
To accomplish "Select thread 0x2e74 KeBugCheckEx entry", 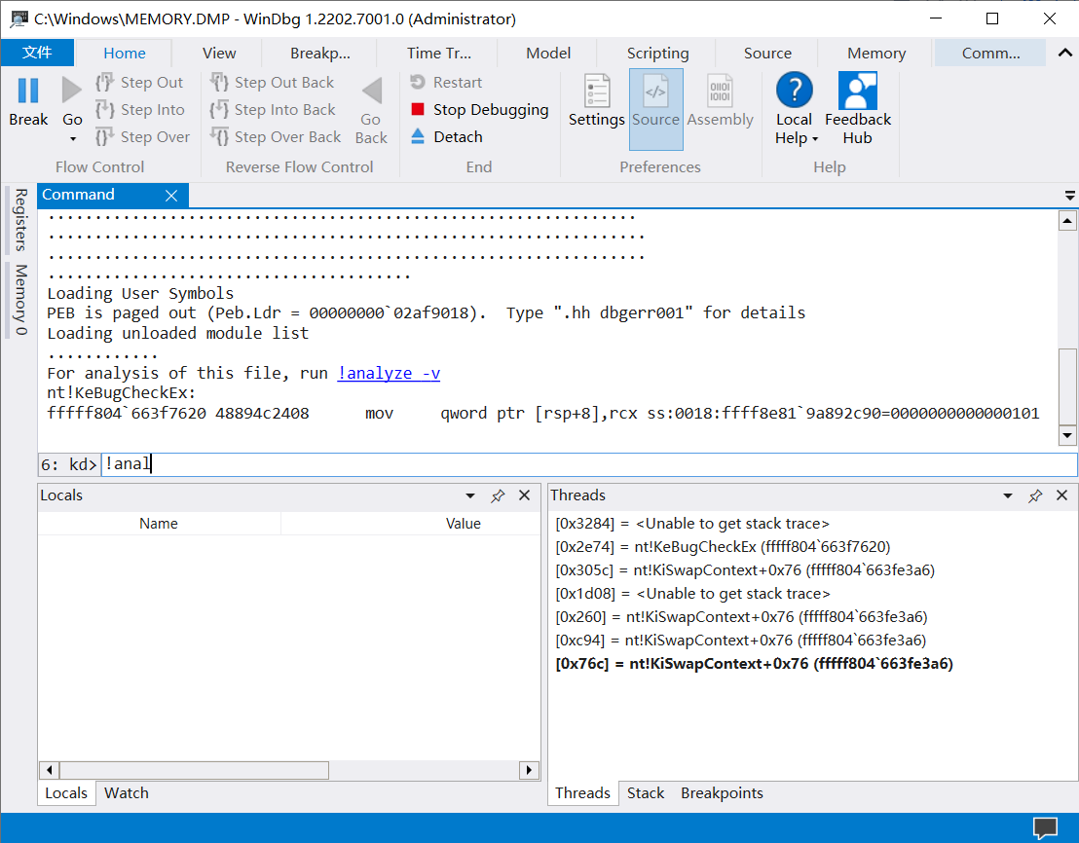I will pyautogui.click(x=723, y=547).
